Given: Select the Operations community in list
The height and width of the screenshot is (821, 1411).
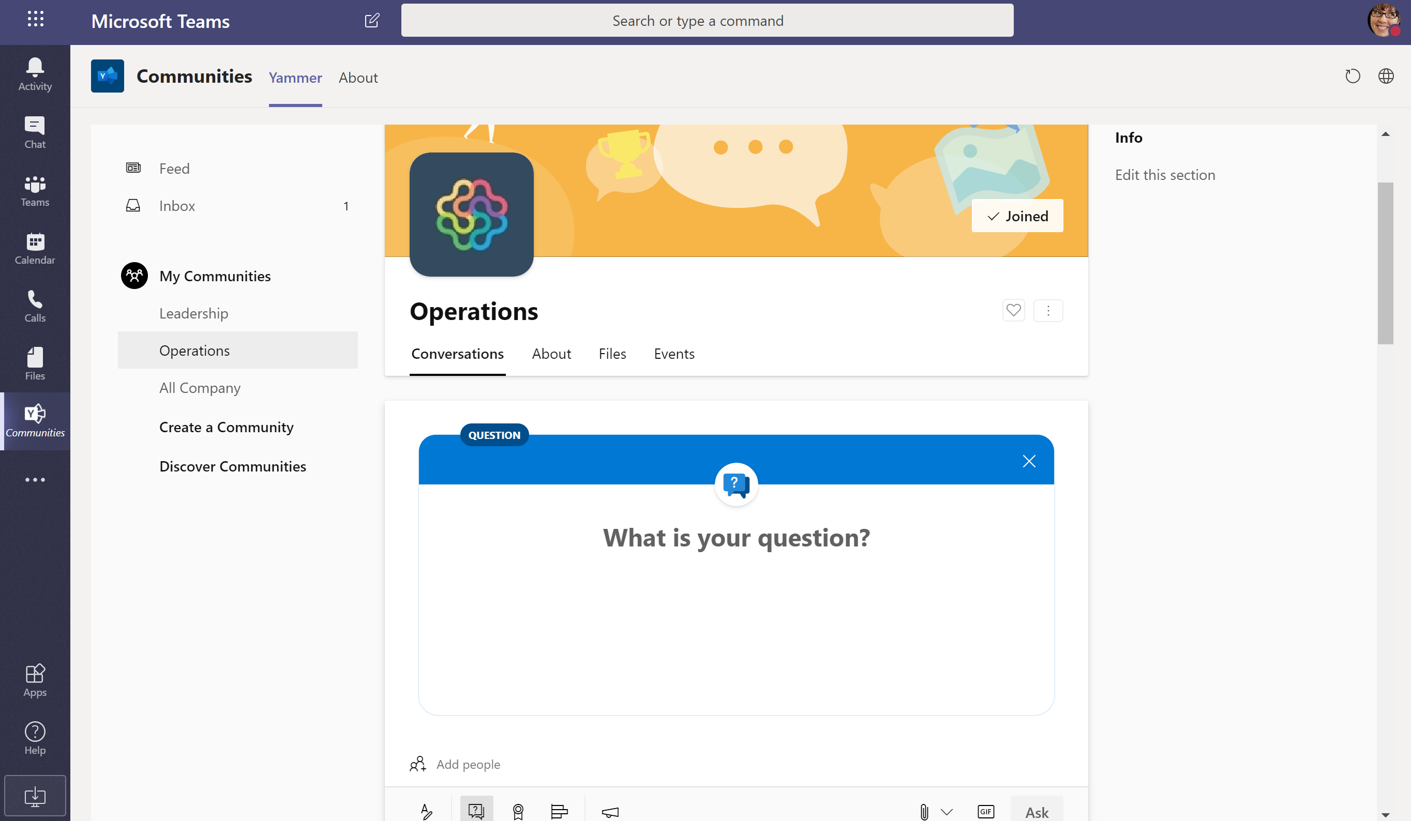Looking at the screenshot, I should click(x=238, y=351).
